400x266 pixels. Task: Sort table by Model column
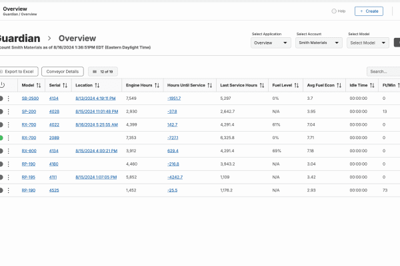pyautogui.click(x=39, y=85)
